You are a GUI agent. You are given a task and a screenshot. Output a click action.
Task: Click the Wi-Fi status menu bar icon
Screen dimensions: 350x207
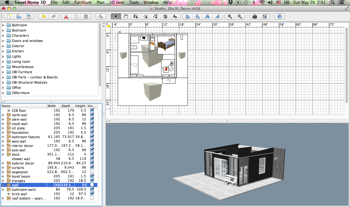point(262,2)
